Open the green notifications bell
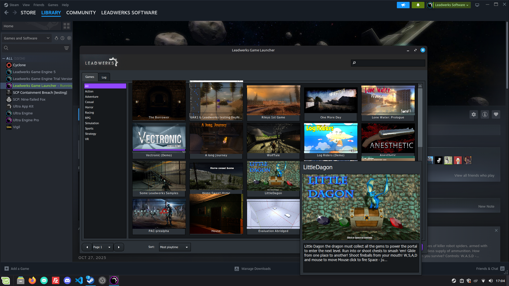This screenshot has height=286, width=509. pos(418,5)
